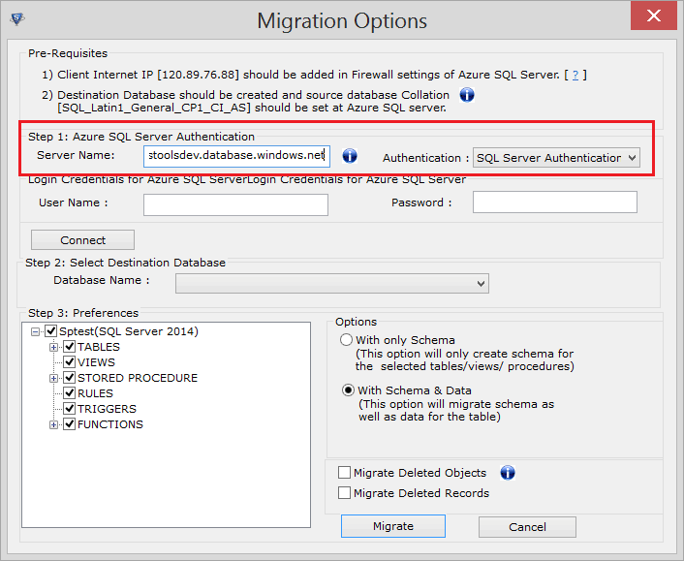Toggle the RULES checkbox

click(70, 393)
